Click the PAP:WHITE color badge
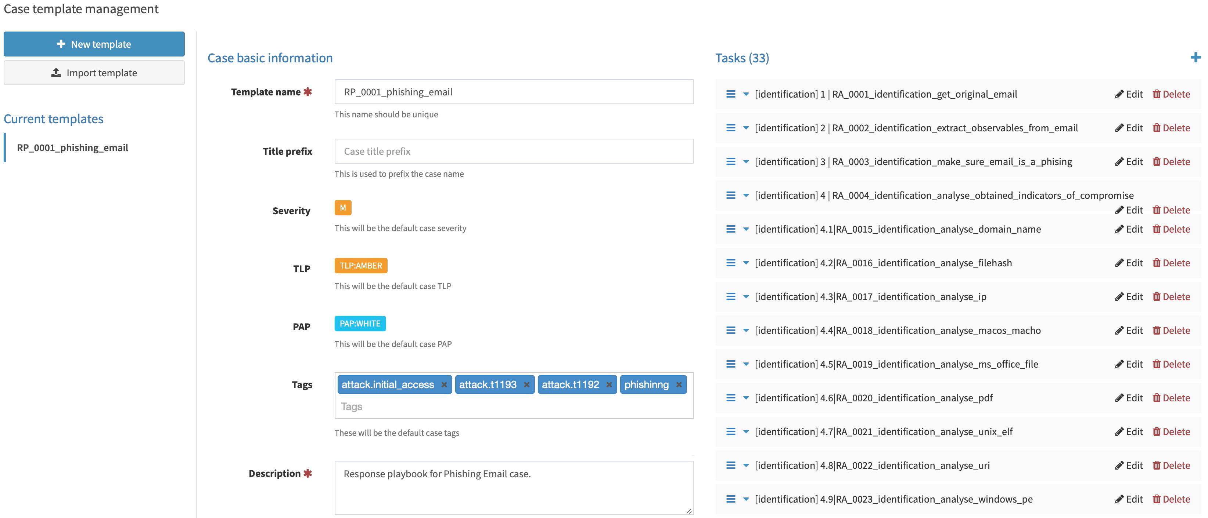Screen dimensions: 1208x518 coord(360,324)
